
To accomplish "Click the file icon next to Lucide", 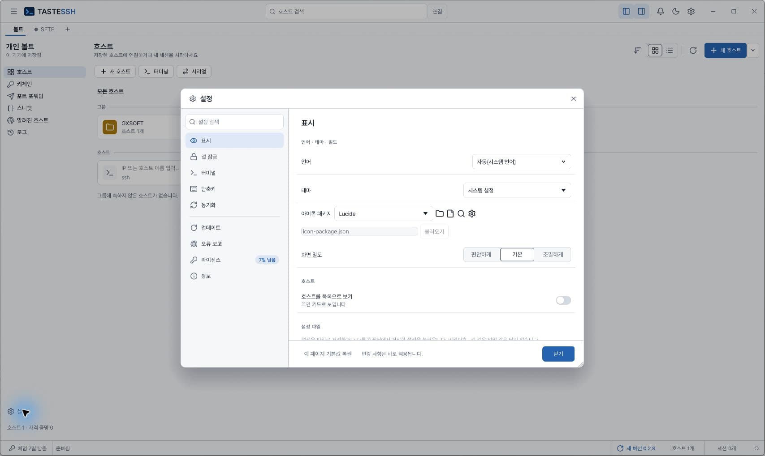I will (450, 213).
